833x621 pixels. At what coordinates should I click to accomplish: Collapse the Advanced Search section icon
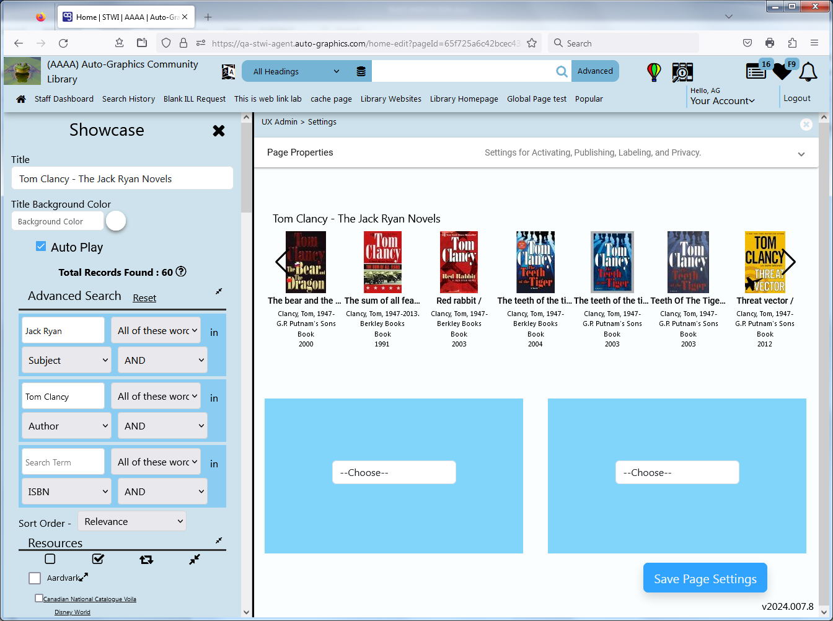[x=219, y=291]
